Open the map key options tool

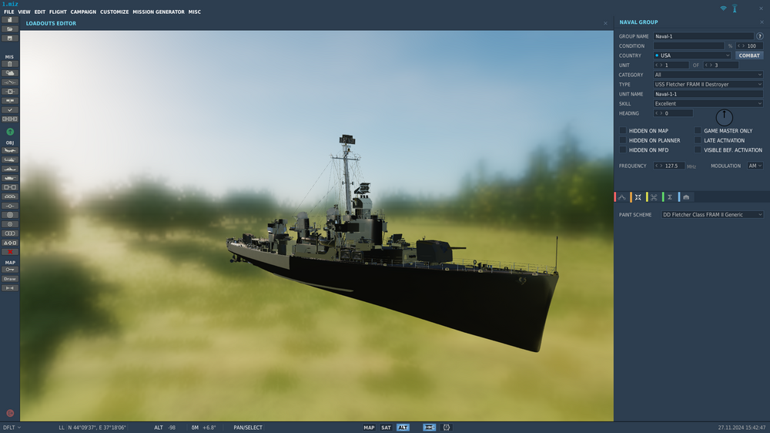[10, 270]
